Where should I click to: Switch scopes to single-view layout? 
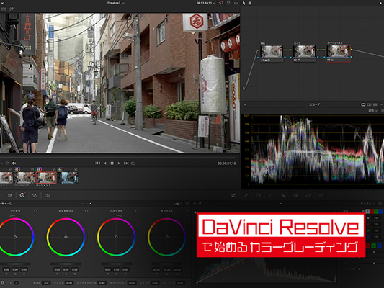click(363, 104)
